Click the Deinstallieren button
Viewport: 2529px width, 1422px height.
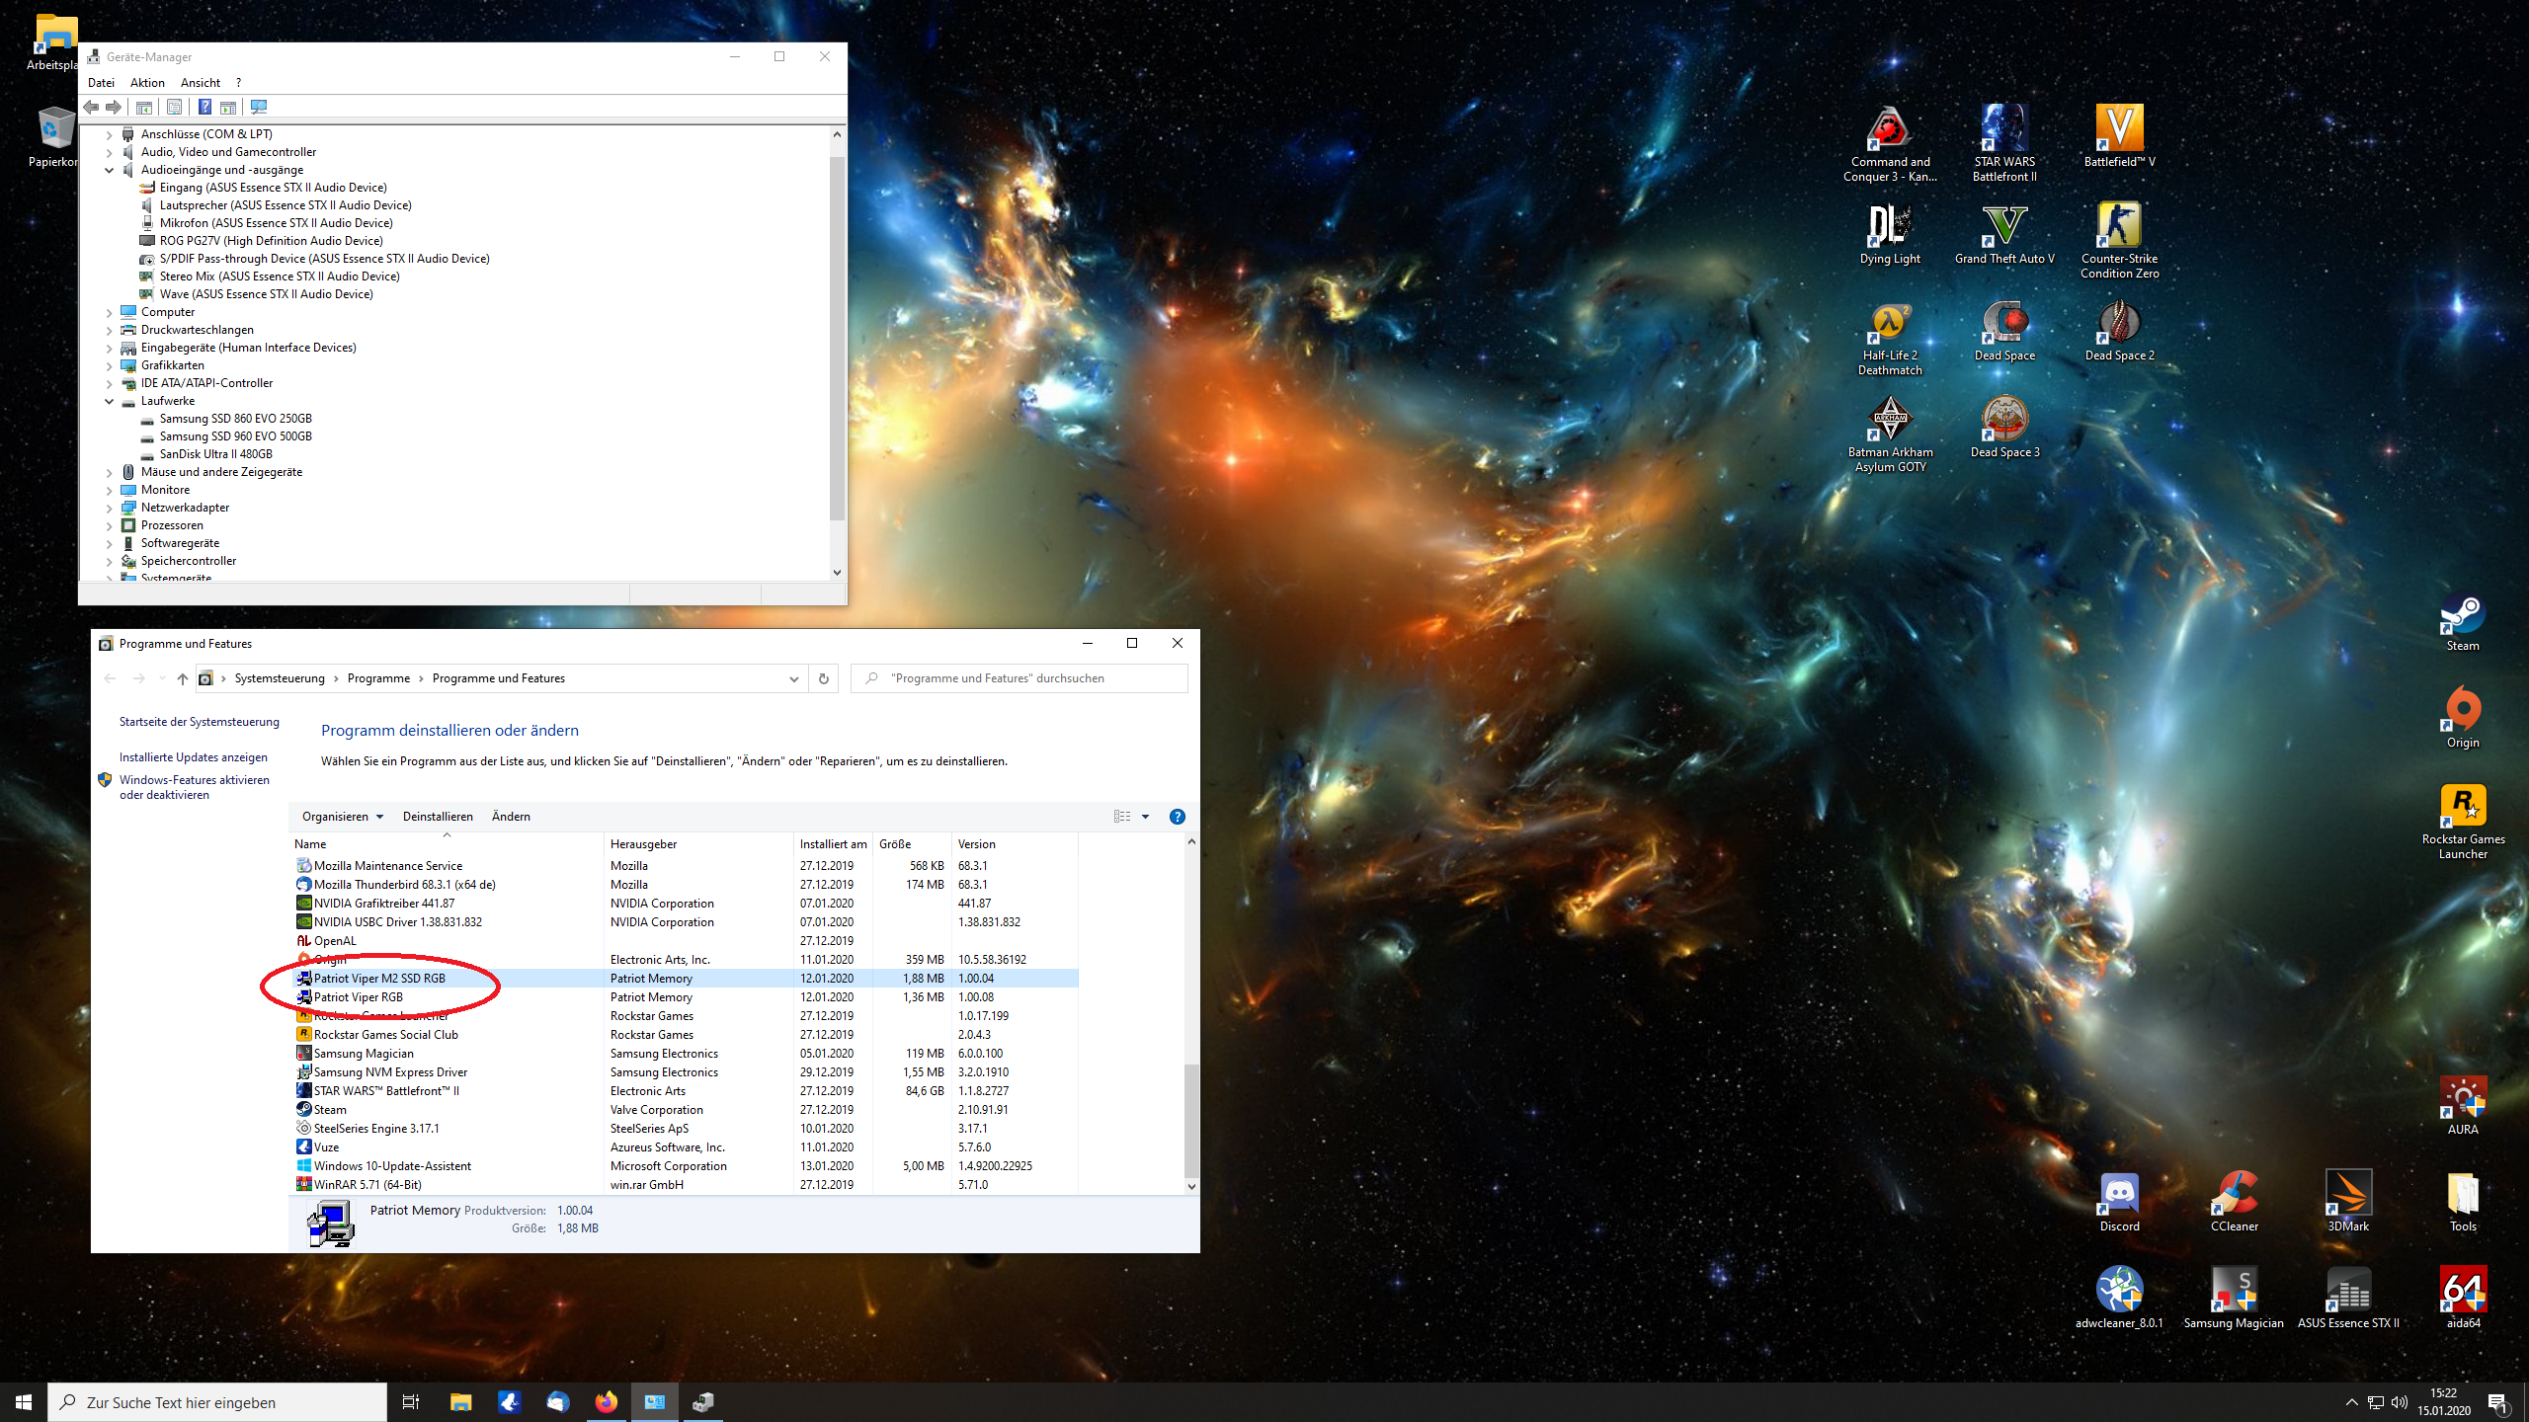click(438, 817)
